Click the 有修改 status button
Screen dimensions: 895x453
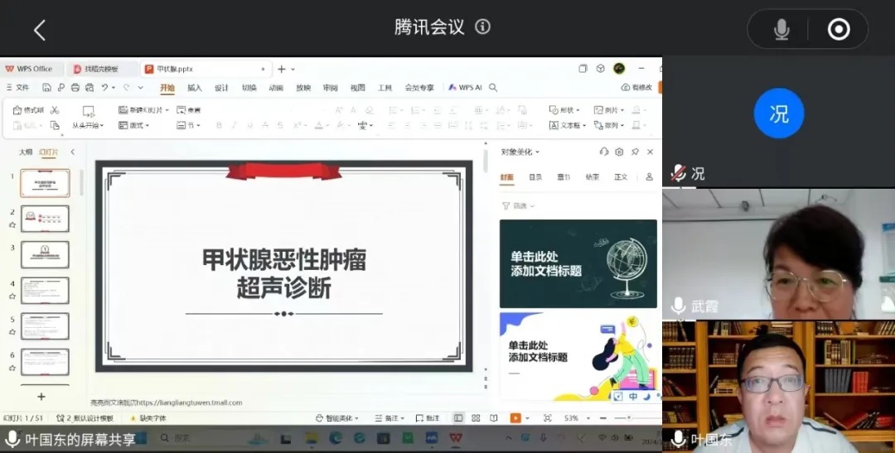(636, 87)
